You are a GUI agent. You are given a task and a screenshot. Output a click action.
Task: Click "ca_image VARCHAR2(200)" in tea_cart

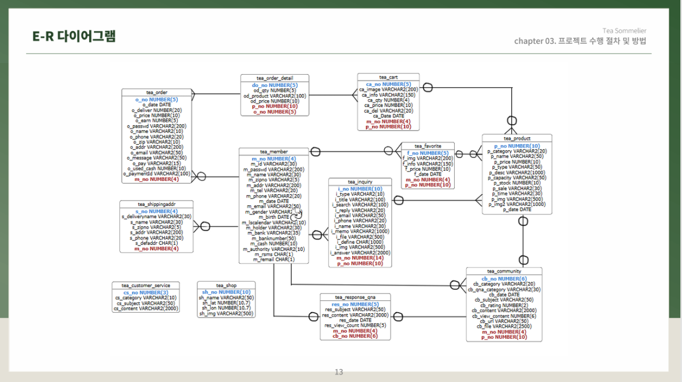[388, 90]
